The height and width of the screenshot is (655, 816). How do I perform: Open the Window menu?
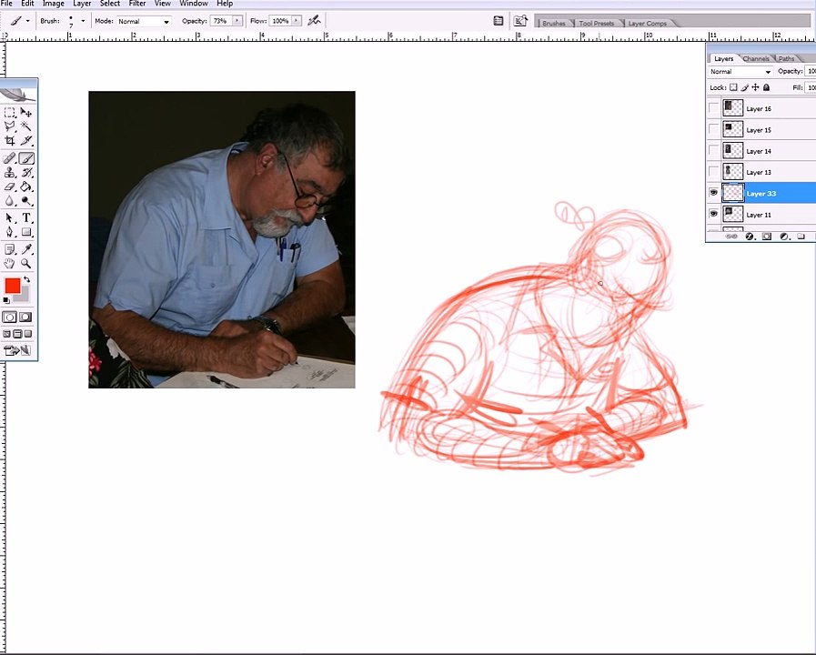click(194, 4)
